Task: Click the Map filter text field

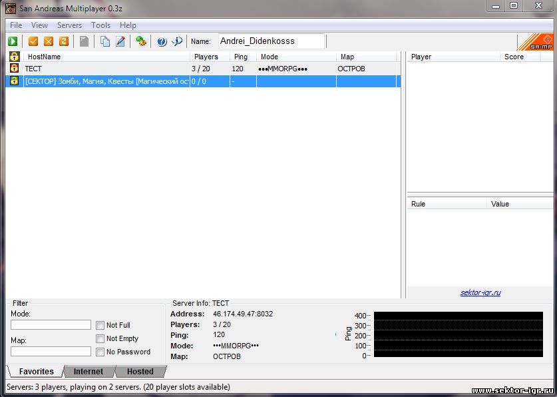Action: (x=51, y=352)
